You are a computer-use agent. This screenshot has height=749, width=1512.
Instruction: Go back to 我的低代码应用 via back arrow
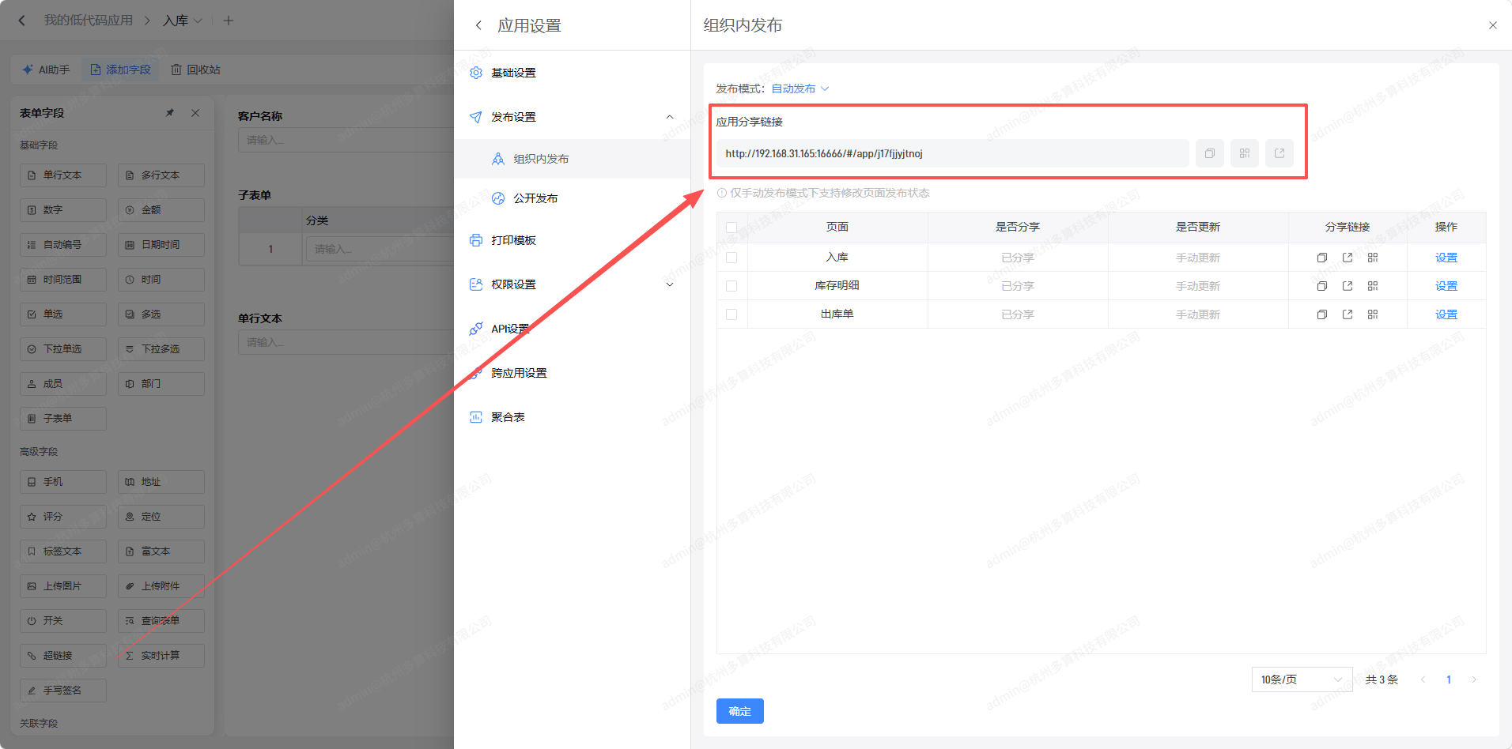pyautogui.click(x=22, y=21)
